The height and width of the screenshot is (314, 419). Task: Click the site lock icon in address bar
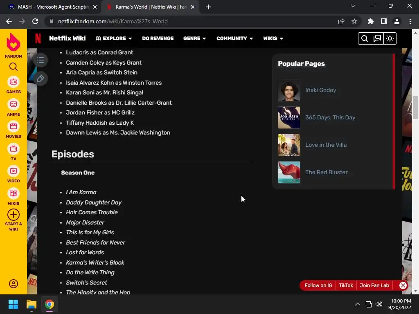[x=52, y=21]
